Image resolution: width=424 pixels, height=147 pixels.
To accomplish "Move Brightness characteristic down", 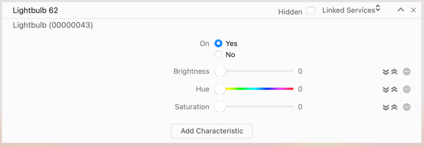I will coord(386,72).
